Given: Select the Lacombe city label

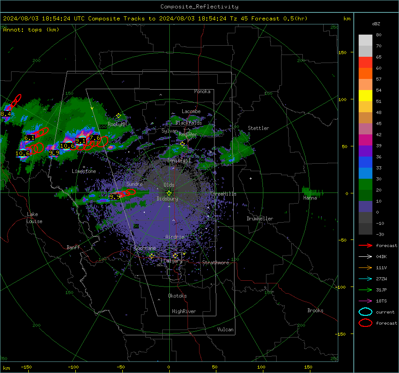Looking at the screenshot, I should tap(191, 111).
